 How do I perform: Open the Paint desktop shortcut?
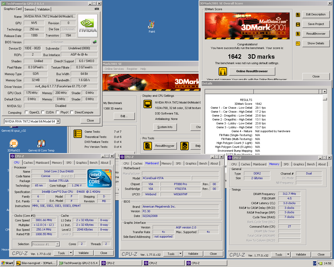click(152, 26)
